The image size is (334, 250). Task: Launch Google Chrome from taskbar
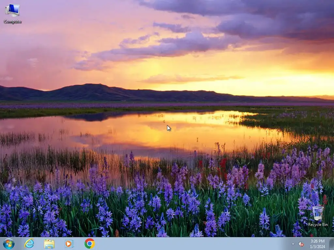point(89,243)
